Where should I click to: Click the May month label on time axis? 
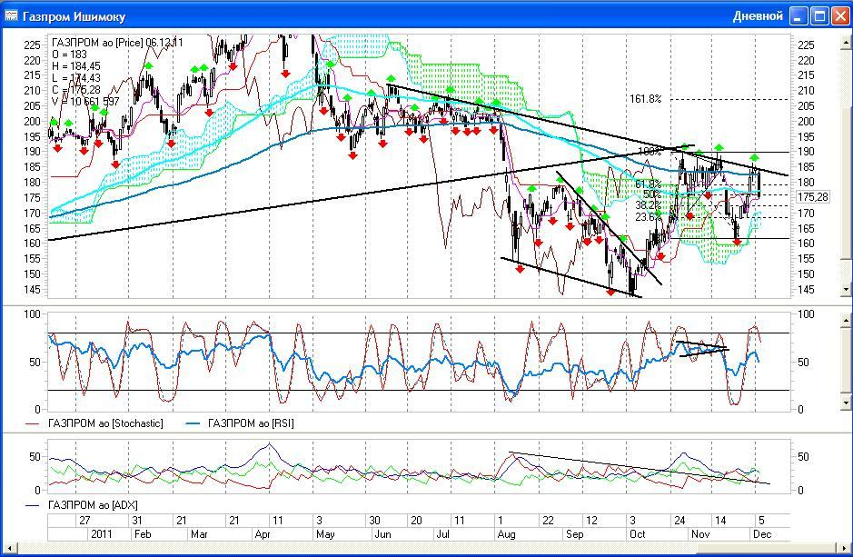tap(325, 534)
